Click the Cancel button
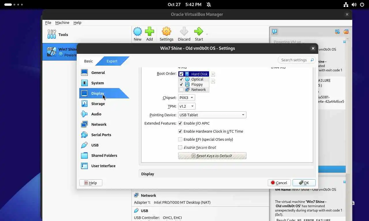The image size is (369, 221). 279,183
